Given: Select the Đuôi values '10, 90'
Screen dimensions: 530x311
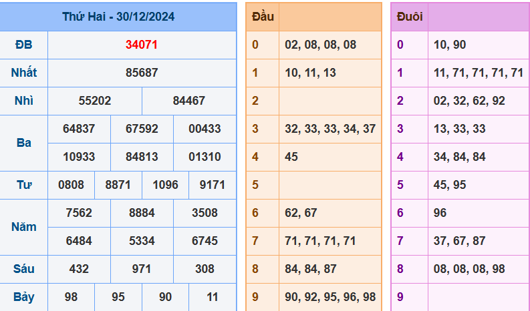Looking at the screenshot, I should pyautogui.click(x=450, y=45).
